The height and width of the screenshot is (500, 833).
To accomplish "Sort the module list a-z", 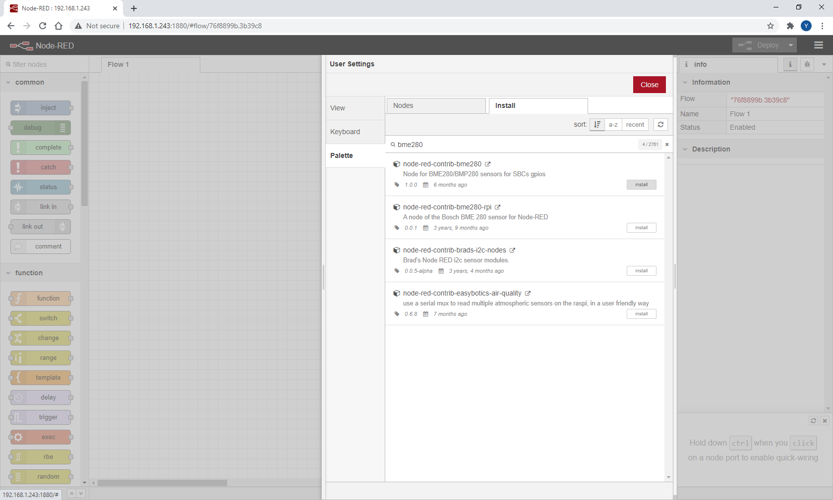I will point(613,125).
